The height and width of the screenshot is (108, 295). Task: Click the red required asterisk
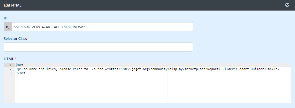point(15,59)
